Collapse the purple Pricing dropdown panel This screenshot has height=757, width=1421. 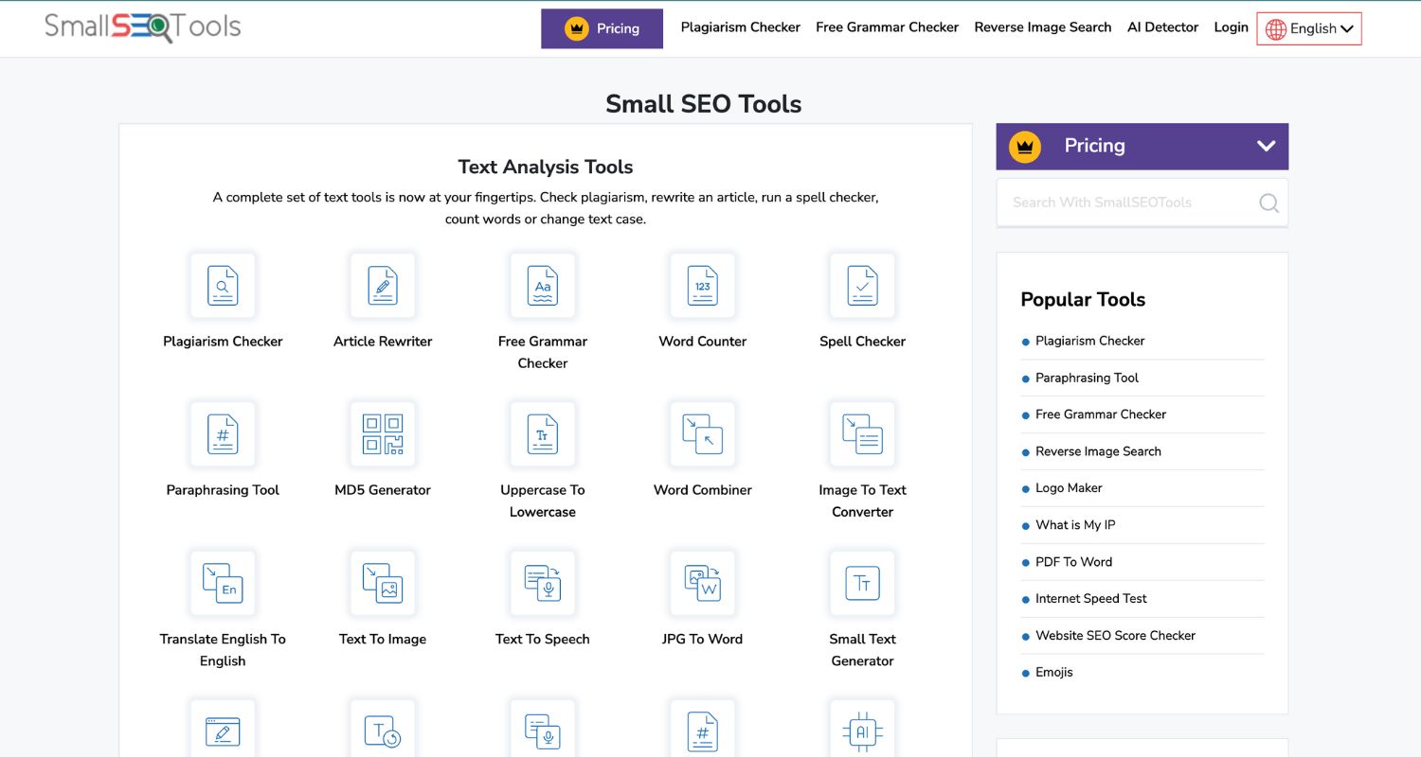click(x=1265, y=146)
